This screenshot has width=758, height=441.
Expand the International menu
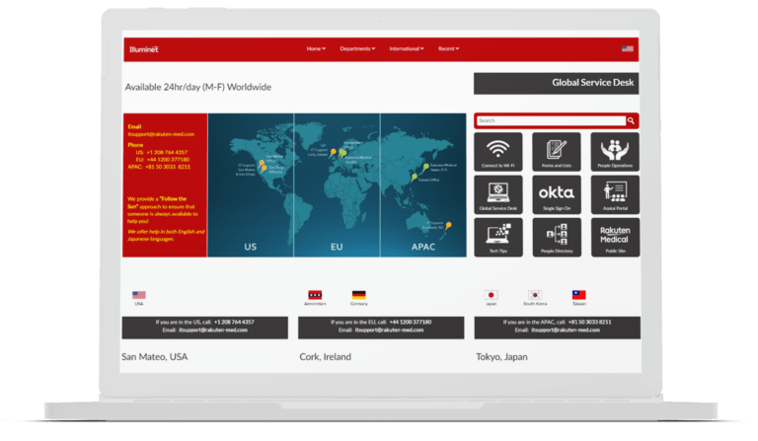click(x=407, y=48)
